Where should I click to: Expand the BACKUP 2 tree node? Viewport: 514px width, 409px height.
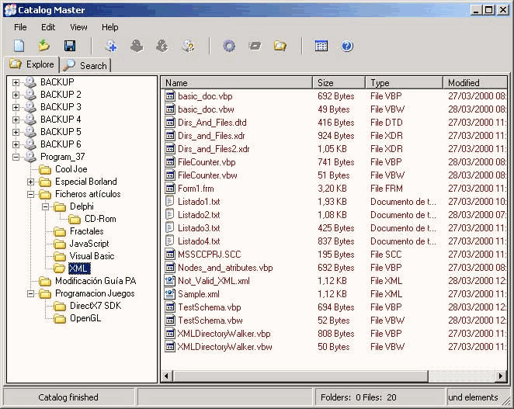pos(16,95)
